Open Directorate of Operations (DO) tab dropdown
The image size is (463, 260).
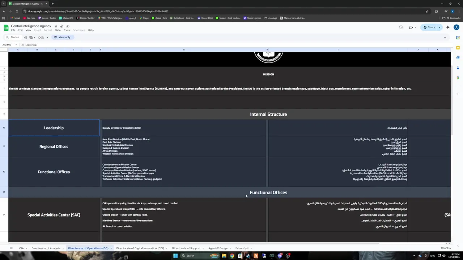[111, 248]
